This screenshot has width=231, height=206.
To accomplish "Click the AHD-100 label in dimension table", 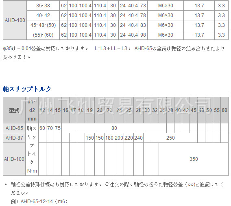I will point(15,20).
